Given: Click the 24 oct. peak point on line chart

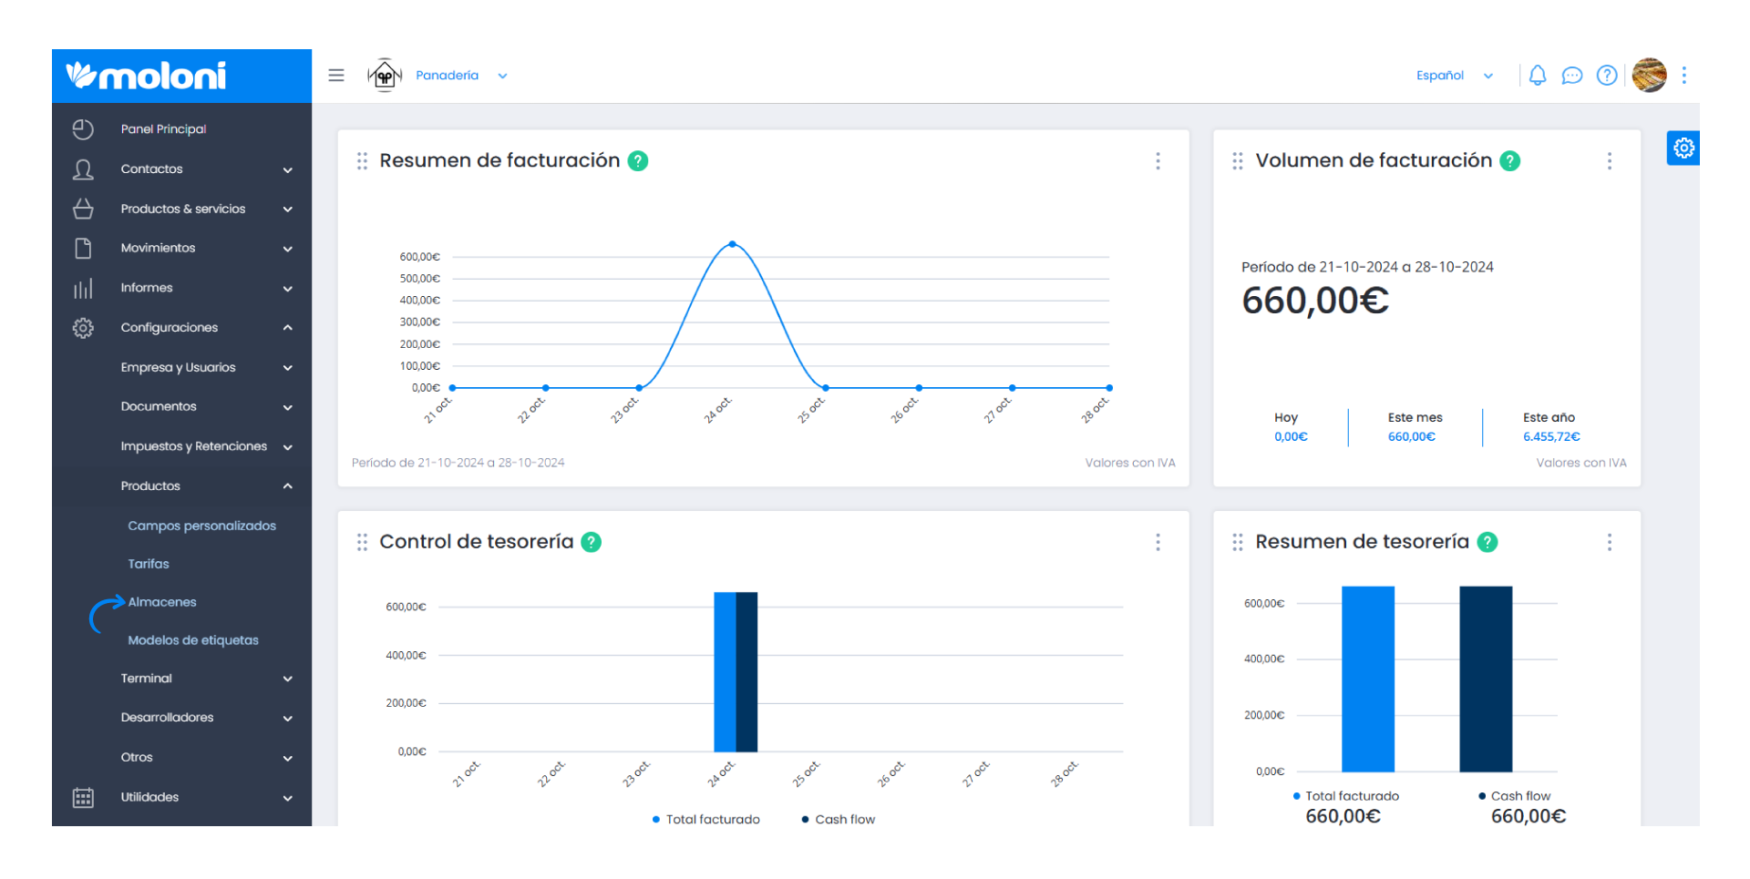Looking at the screenshot, I should (x=732, y=244).
